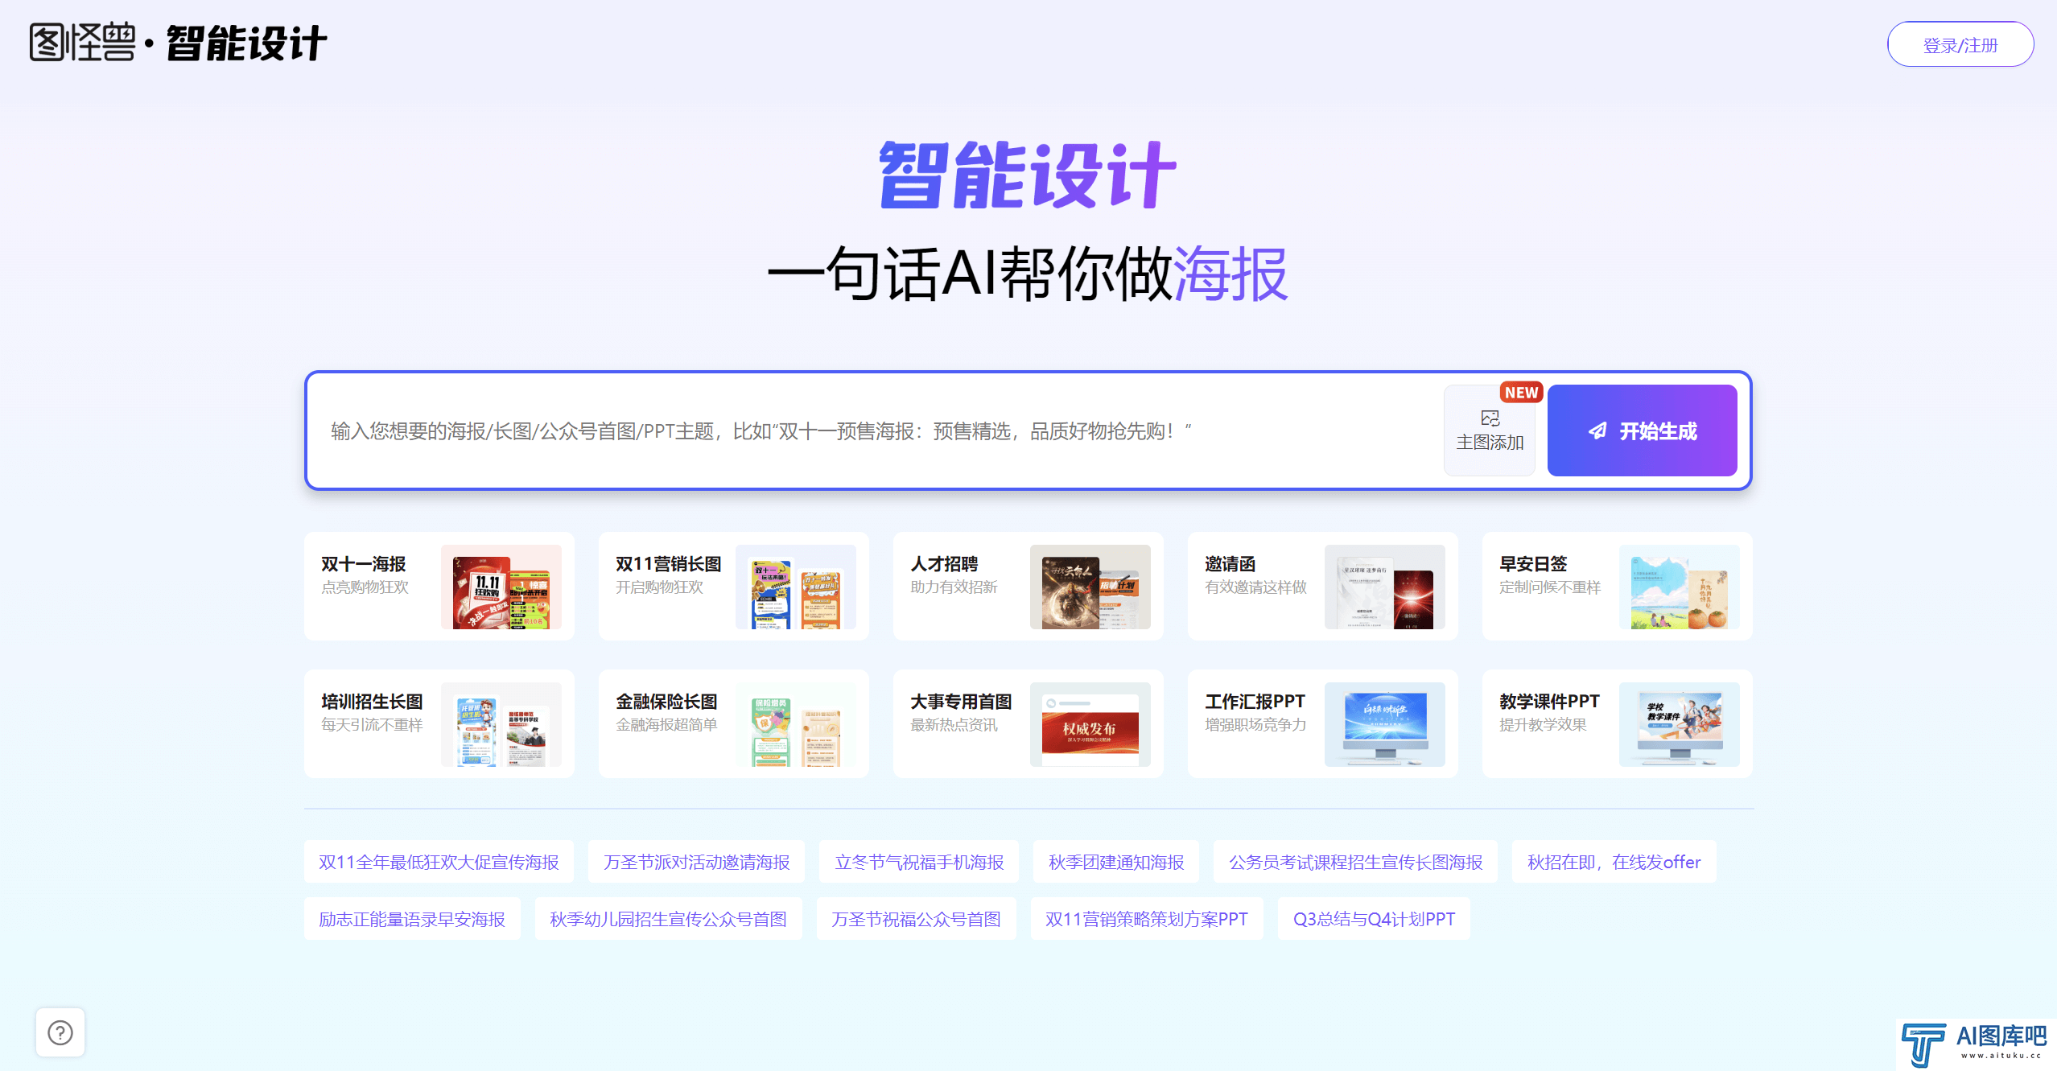Viewport: 2057px width, 1071px height.
Task: Choose the 双11营销策略策划方案PPT suggestion
Action: 1147,919
